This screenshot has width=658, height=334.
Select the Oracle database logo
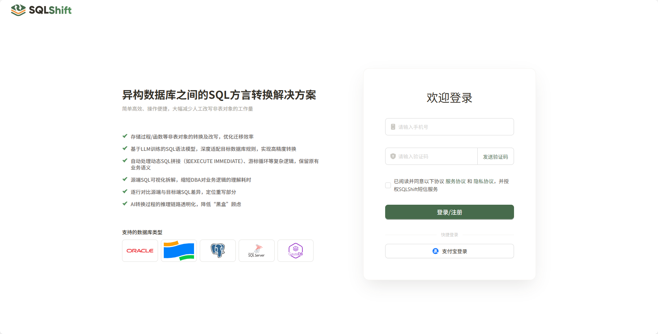click(x=140, y=251)
